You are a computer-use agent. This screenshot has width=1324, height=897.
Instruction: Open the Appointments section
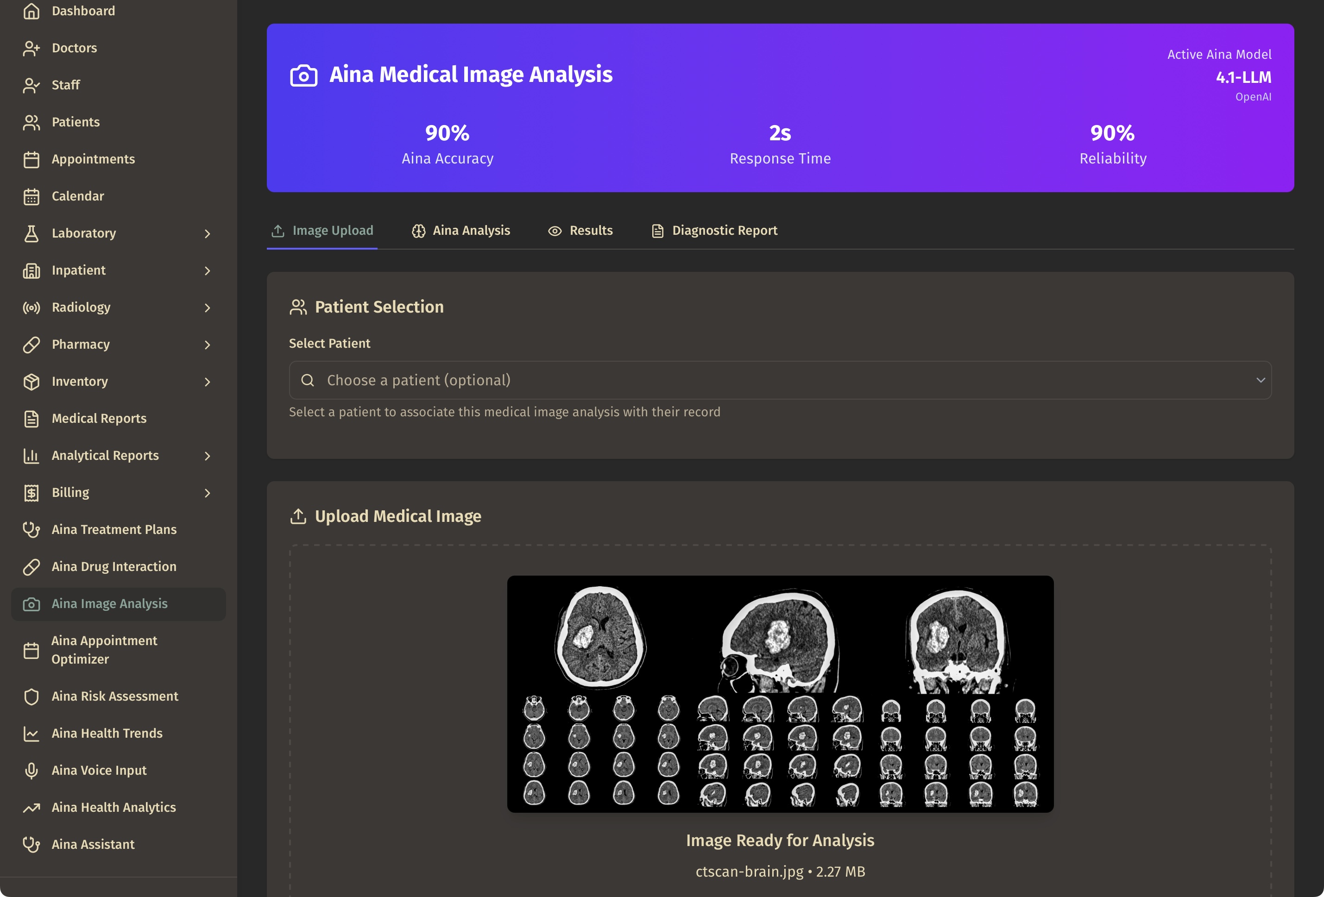(x=93, y=159)
